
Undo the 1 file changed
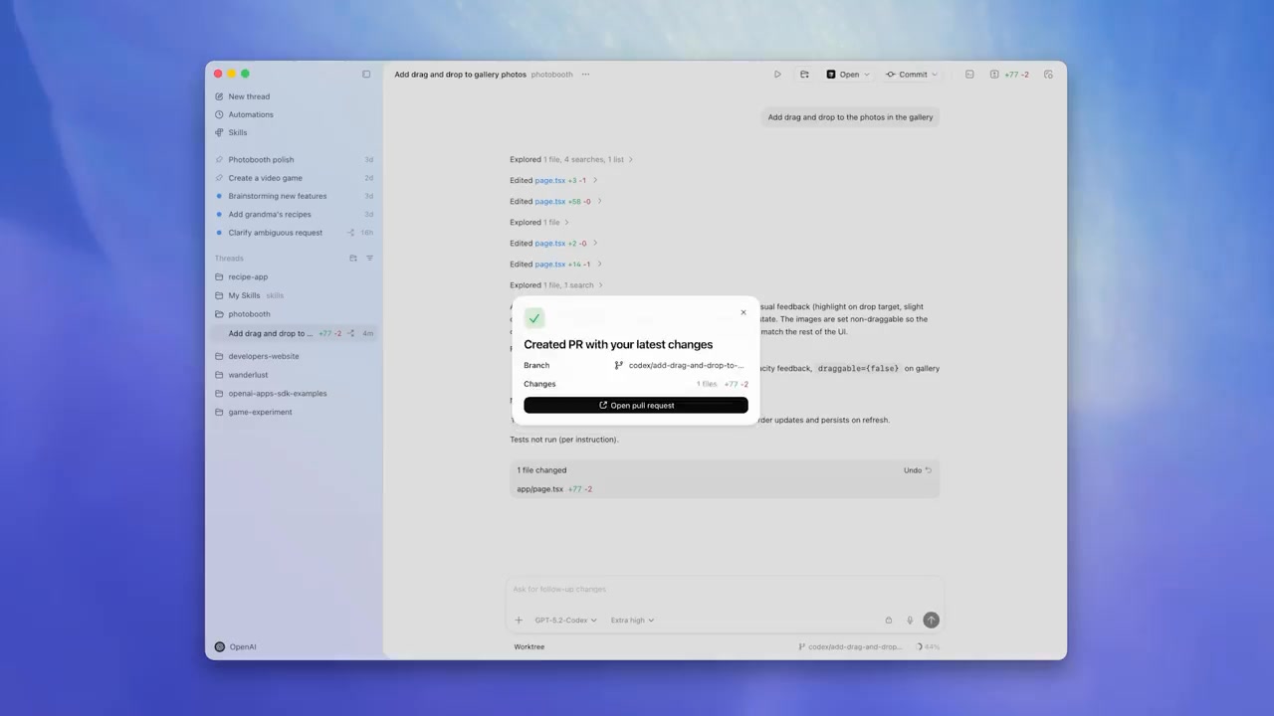tap(917, 470)
